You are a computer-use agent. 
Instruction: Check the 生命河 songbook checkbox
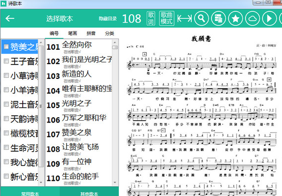(x=6, y=148)
